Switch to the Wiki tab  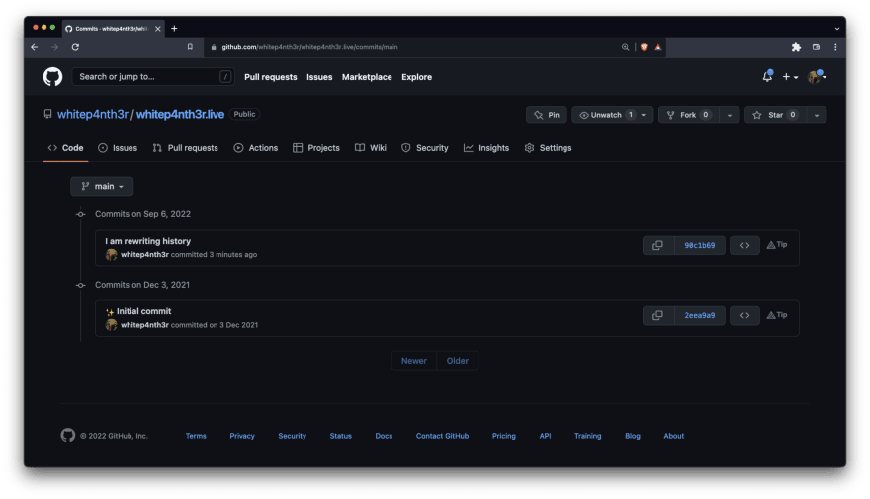[x=371, y=148]
